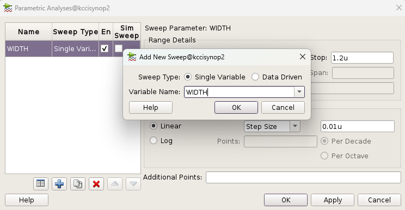Select the WIDTH name cell in table
405x210 pixels.
point(28,48)
